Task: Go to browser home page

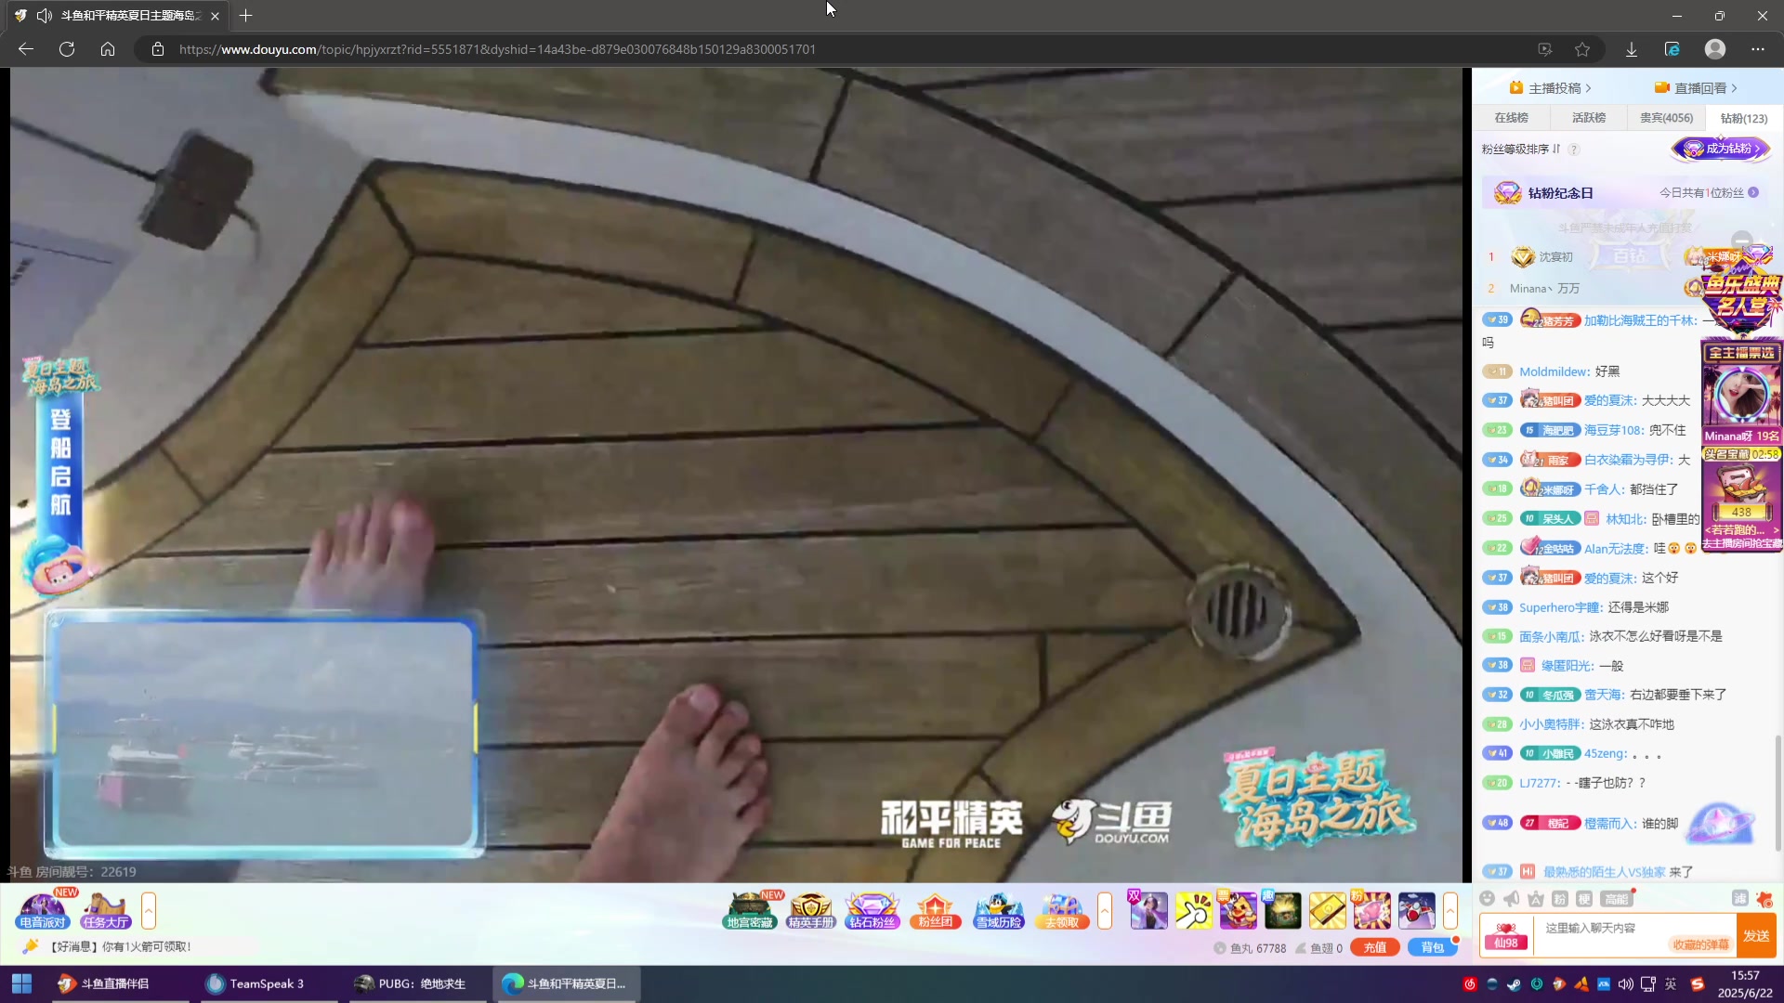Action: coord(108,49)
